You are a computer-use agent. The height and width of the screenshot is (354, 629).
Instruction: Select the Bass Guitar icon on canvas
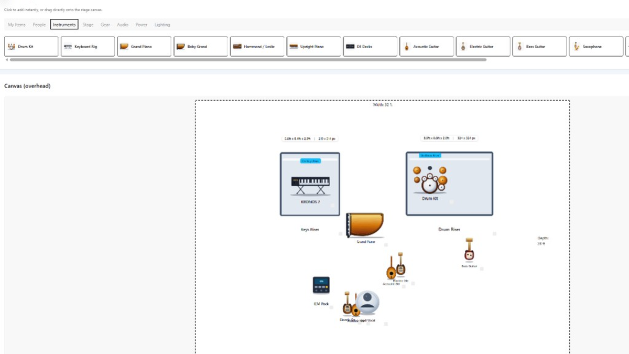pyautogui.click(x=469, y=250)
